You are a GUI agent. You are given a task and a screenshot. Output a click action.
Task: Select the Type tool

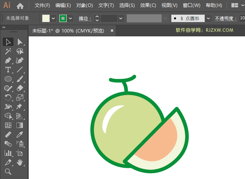[8, 70]
